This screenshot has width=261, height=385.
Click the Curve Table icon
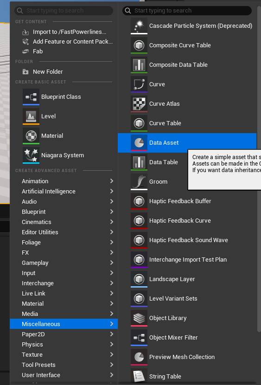click(x=139, y=123)
